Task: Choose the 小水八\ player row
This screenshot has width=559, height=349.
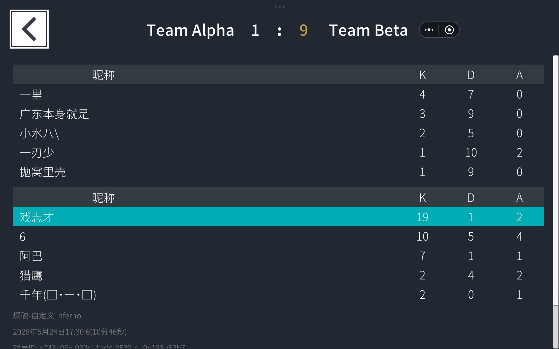Action: coord(278,133)
